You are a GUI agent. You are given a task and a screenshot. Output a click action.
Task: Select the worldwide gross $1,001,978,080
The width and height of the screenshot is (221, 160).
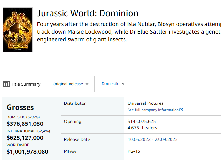(x=27, y=152)
